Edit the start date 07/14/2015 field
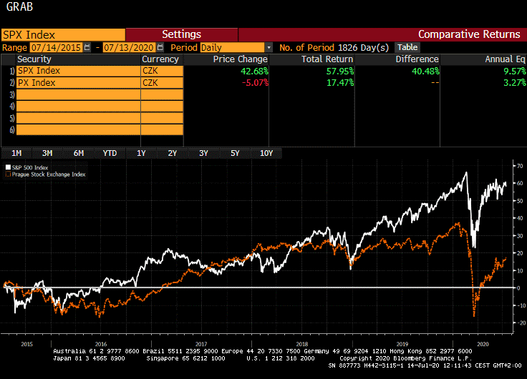The height and width of the screenshot is (379, 527). 56,48
